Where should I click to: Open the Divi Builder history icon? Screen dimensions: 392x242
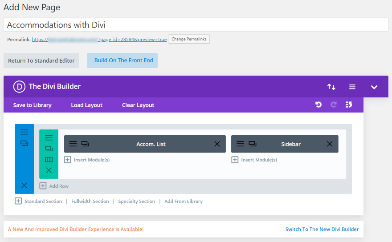(x=348, y=105)
